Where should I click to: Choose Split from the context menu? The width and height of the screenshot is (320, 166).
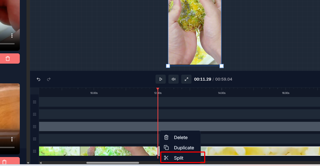(180, 158)
